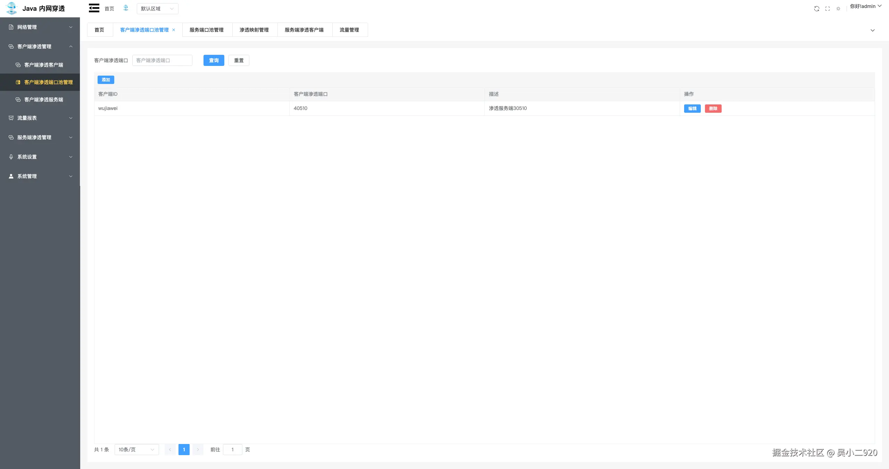Image resolution: width=889 pixels, height=469 pixels.
Task: Click the Java 内网穿透 logo
Action: [35, 8]
